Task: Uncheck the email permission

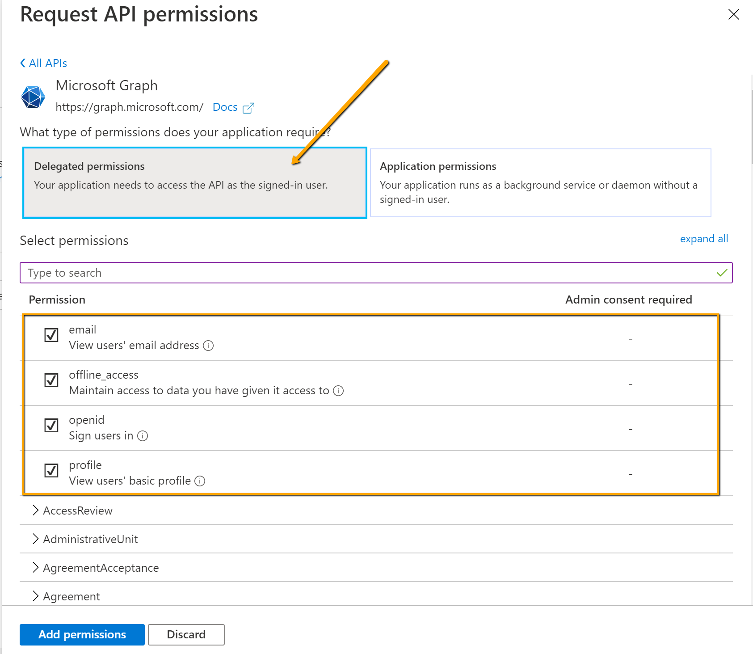Action: [x=51, y=335]
